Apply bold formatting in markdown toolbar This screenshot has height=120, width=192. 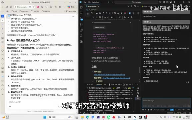[x=100, y=13]
